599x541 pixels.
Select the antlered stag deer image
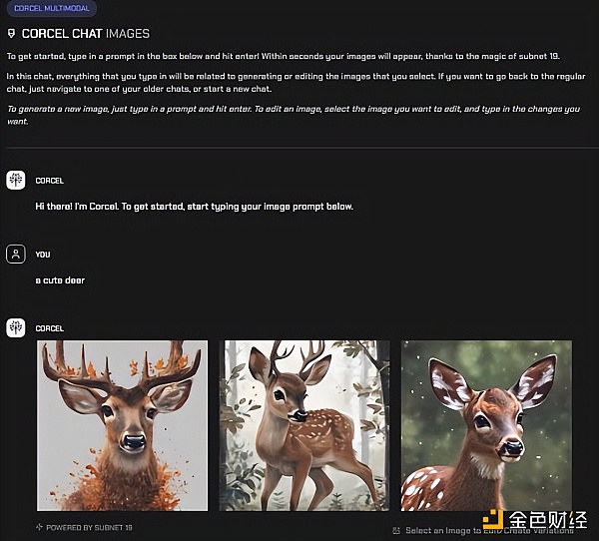pyautogui.click(x=122, y=425)
